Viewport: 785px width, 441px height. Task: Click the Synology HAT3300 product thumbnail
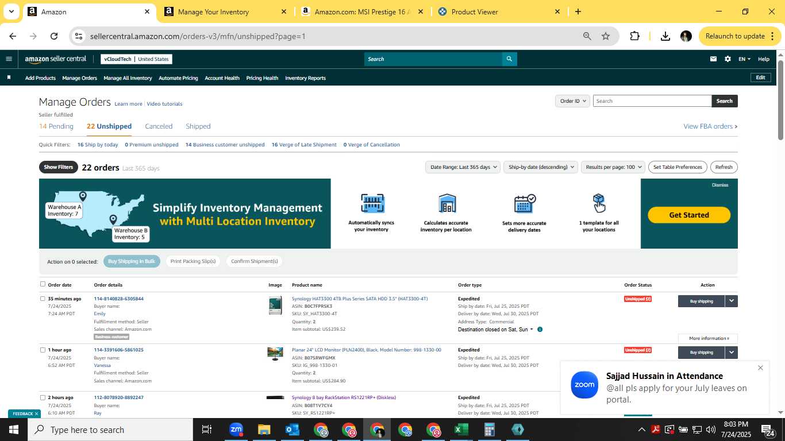click(x=275, y=305)
